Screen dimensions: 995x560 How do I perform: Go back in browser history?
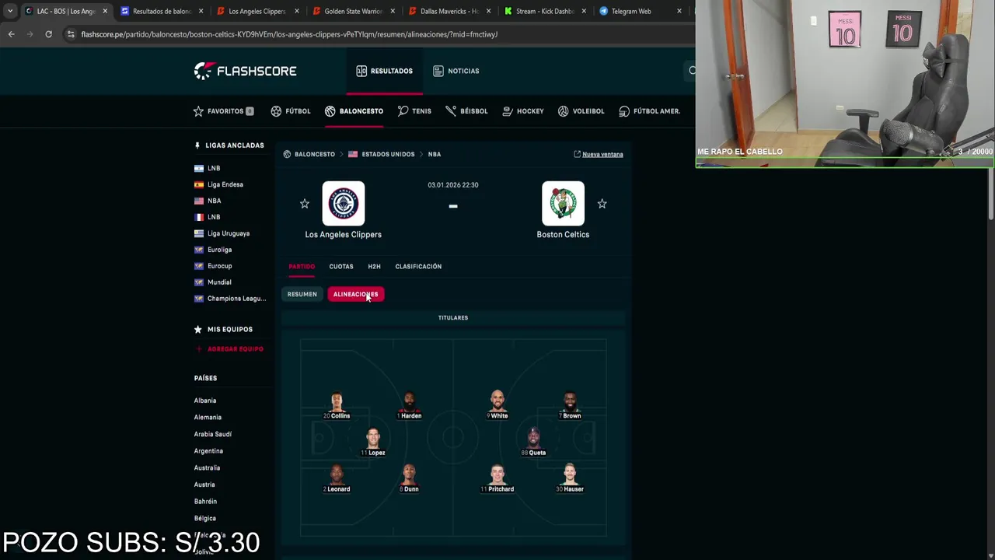pos(11,34)
